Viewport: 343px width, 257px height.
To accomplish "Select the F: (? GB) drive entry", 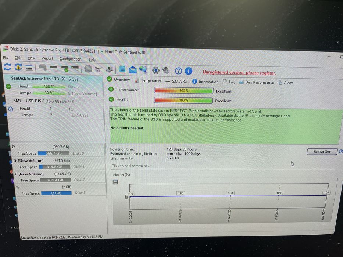I will [61, 190].
